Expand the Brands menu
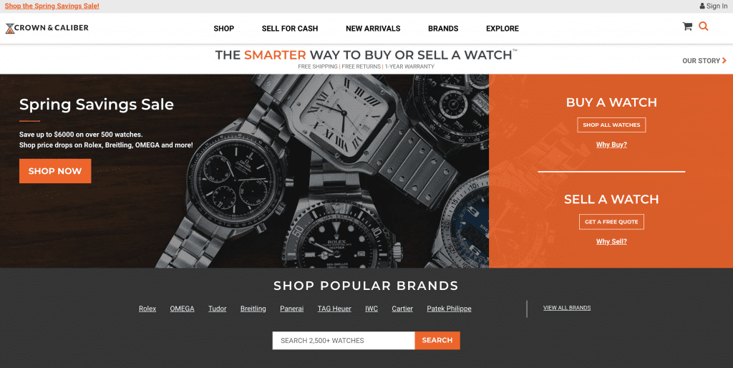 click(443, 29)
